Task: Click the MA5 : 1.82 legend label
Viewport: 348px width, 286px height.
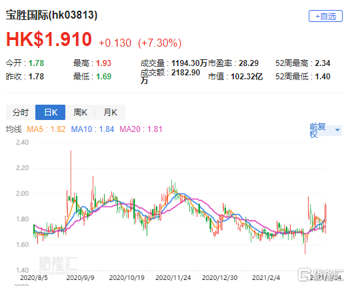Action: 46,129
